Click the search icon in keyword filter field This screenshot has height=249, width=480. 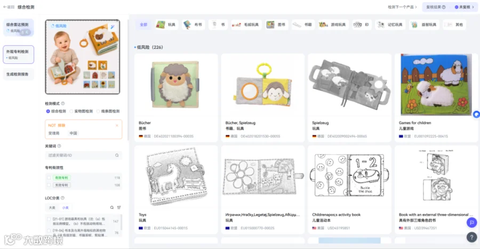117,155
